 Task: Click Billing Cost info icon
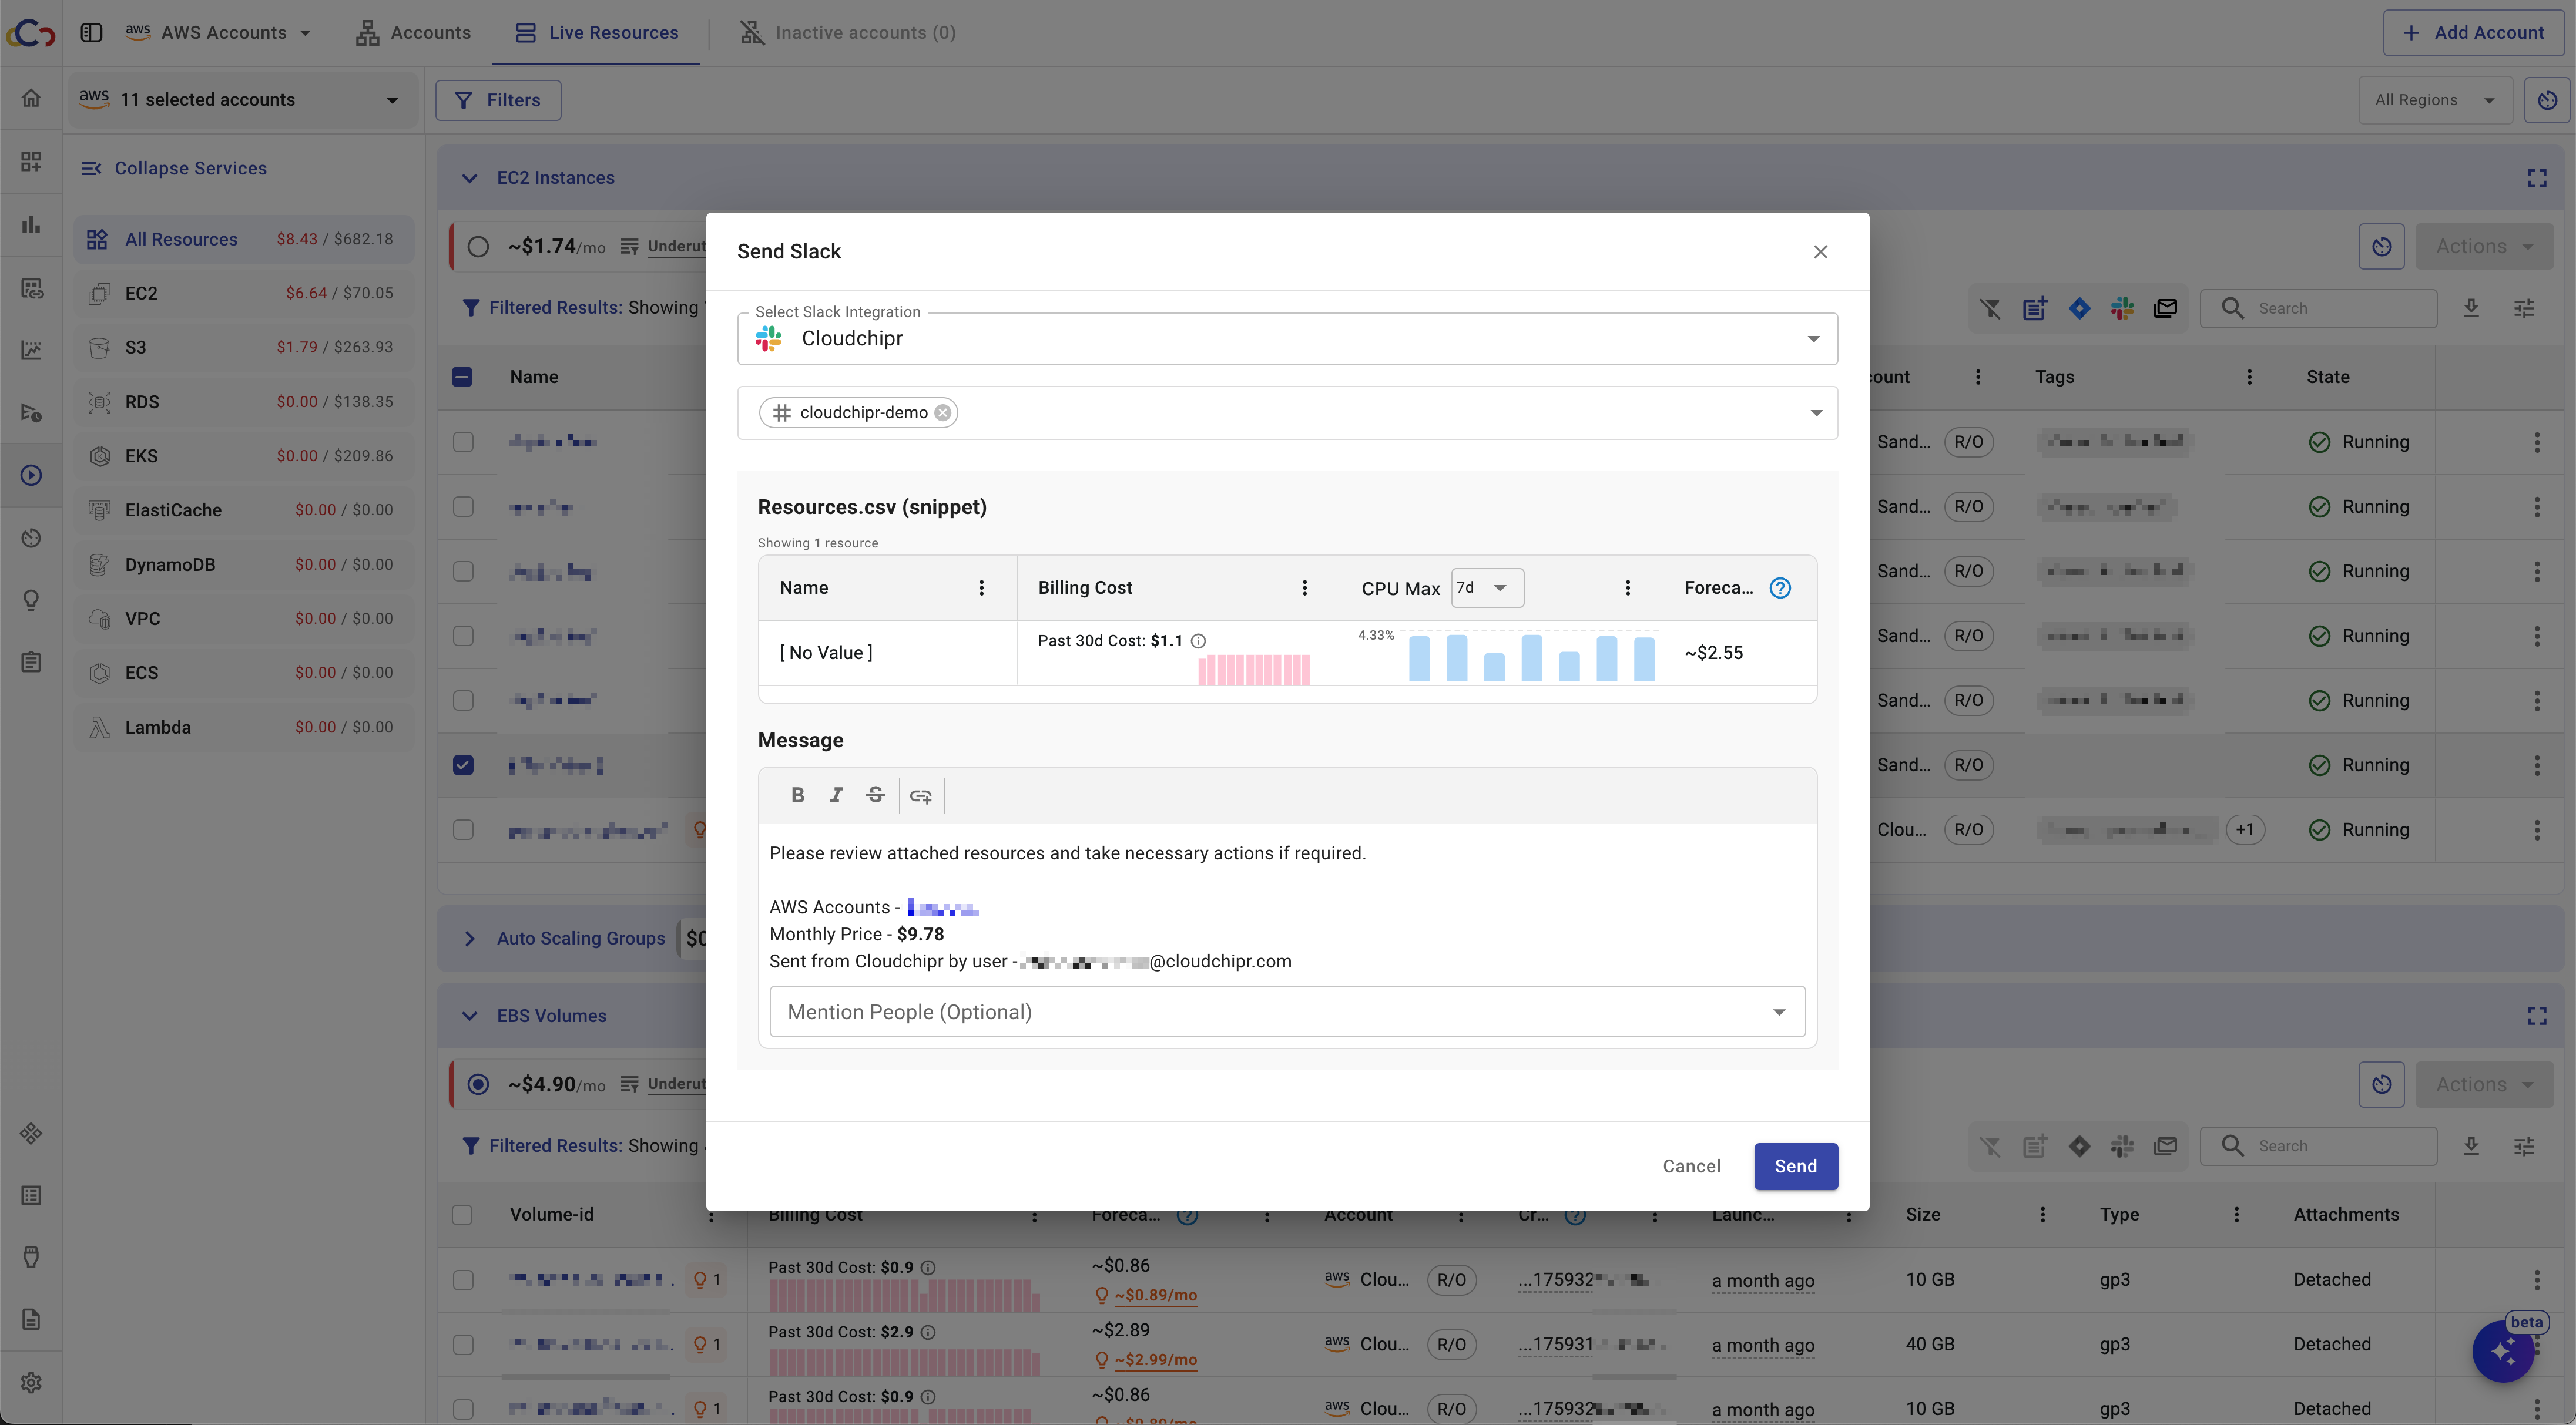coord(1198,641)
